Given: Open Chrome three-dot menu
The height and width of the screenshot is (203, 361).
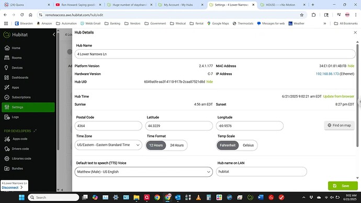Looking at the screenshot, I should click(x=356, y=15).
